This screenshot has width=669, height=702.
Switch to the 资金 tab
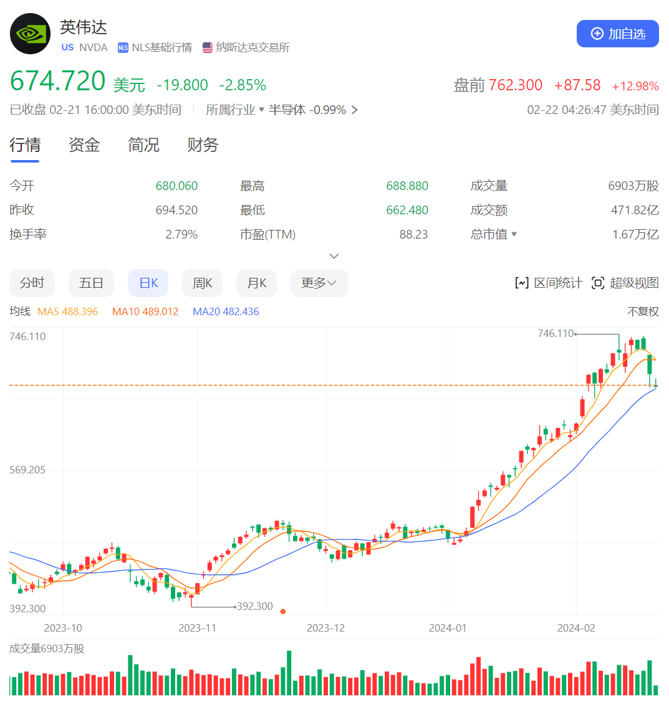84,145
